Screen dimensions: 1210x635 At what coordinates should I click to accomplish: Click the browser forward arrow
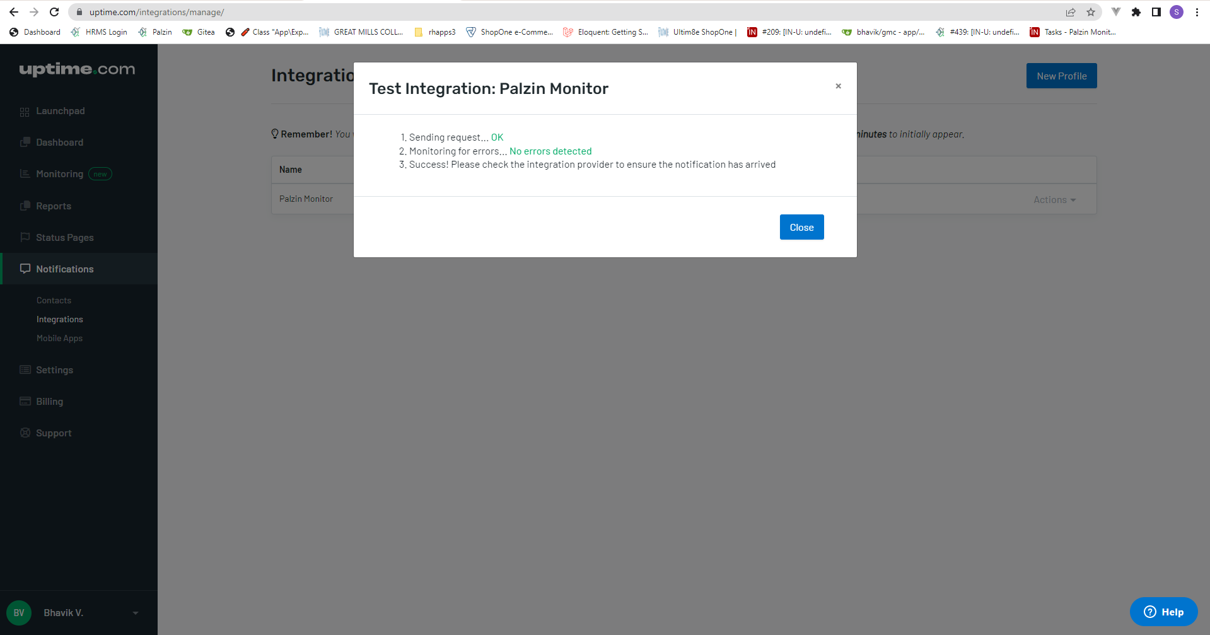pos(34,12)
